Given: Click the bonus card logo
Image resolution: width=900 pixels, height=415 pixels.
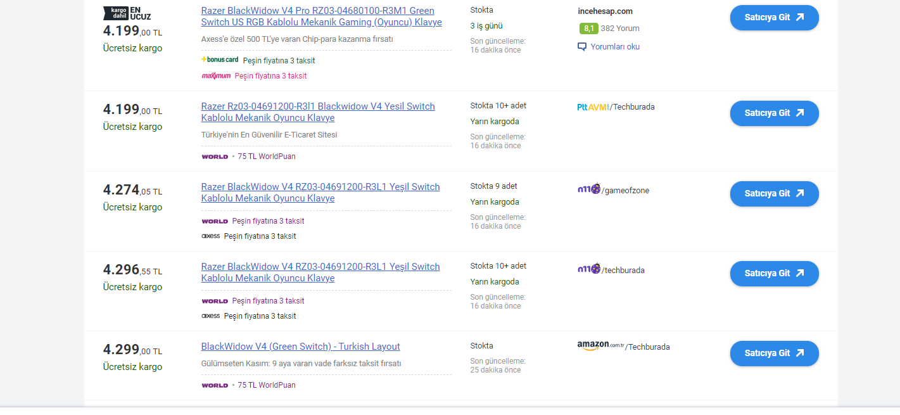Looking at the screenshot, I should point(220,60).
